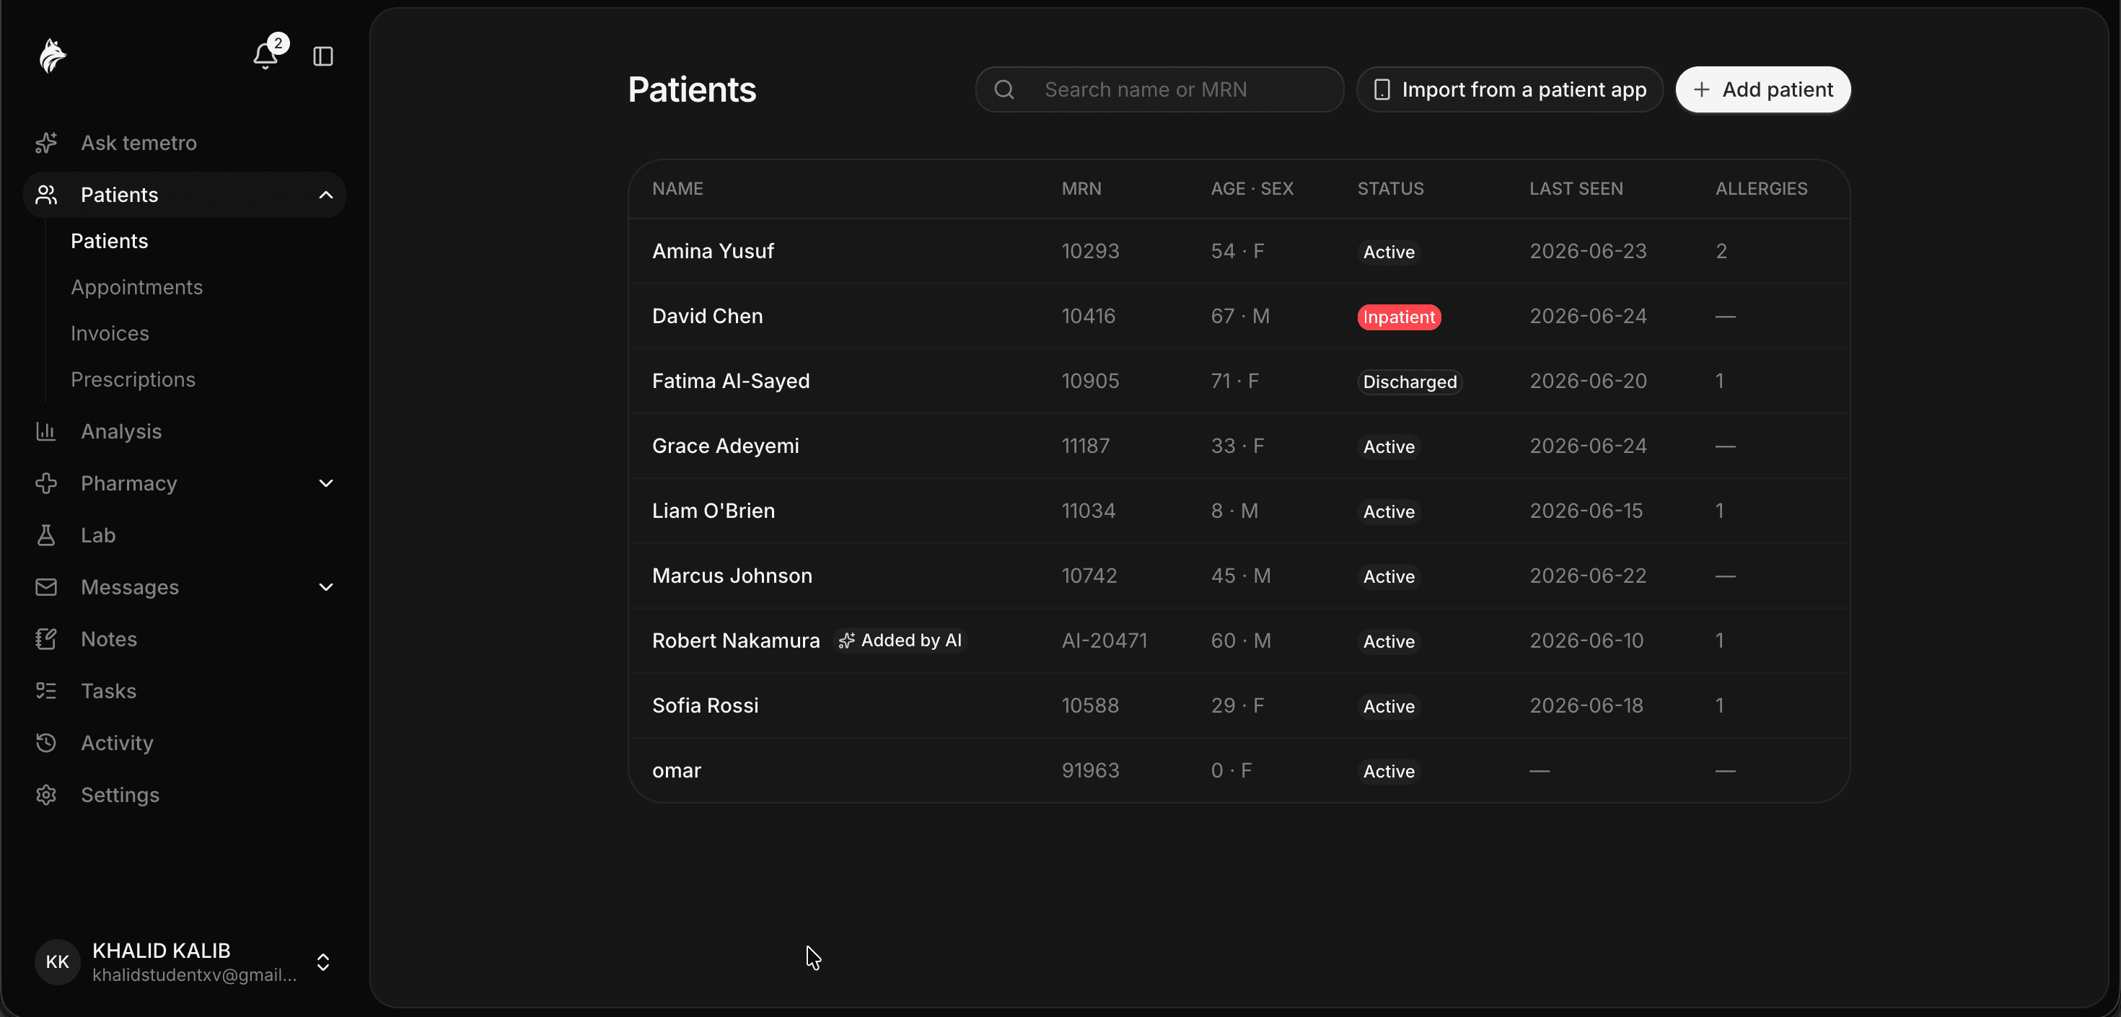Screen dimensions: 2121x1017
Task: Click the Add patient button
Action: 1763,89
